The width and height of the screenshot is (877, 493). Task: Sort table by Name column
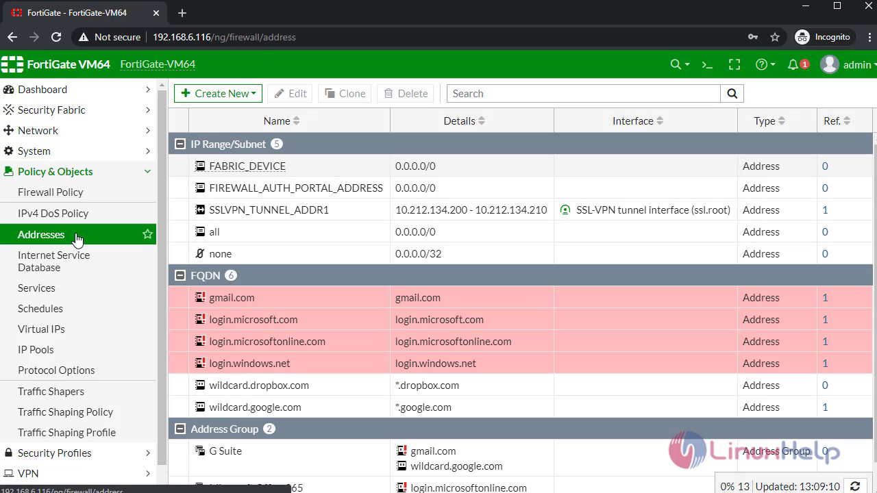(281, 121)
